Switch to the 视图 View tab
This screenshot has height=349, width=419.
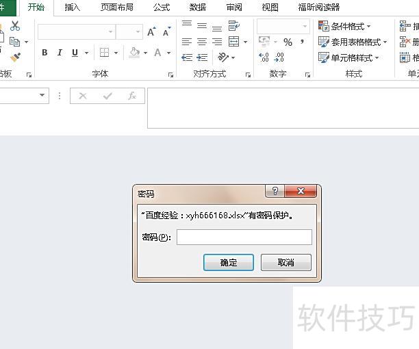270,8
